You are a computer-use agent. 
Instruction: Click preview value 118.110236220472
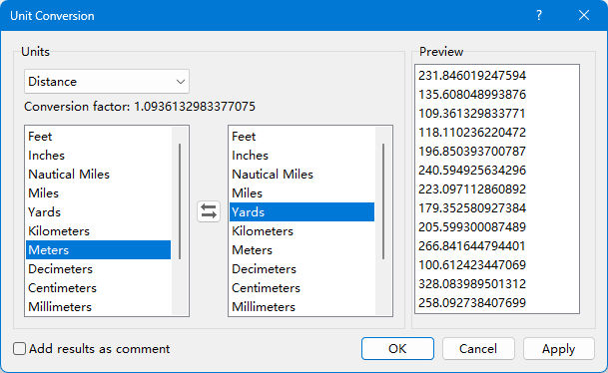(472, 132)
